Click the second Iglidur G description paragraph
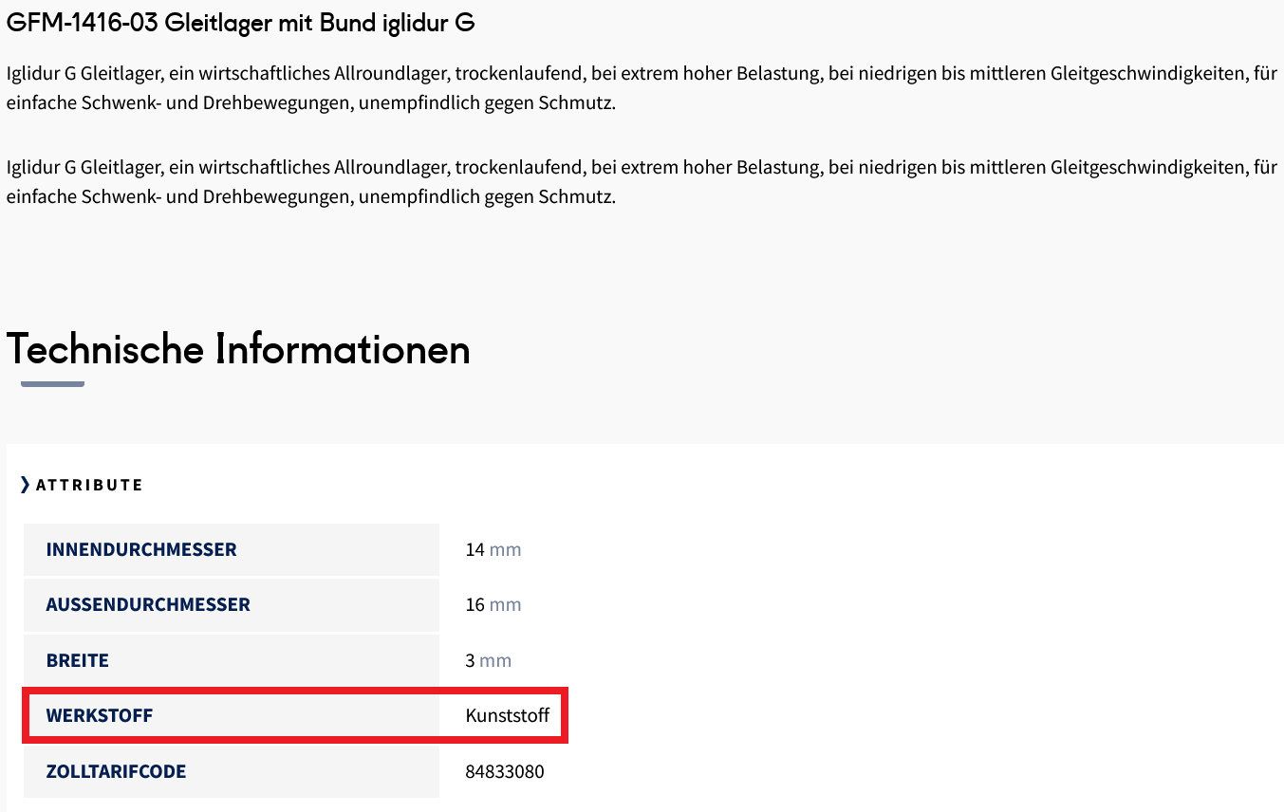Viewport: 1284px width, 812px height. [642, 182]
